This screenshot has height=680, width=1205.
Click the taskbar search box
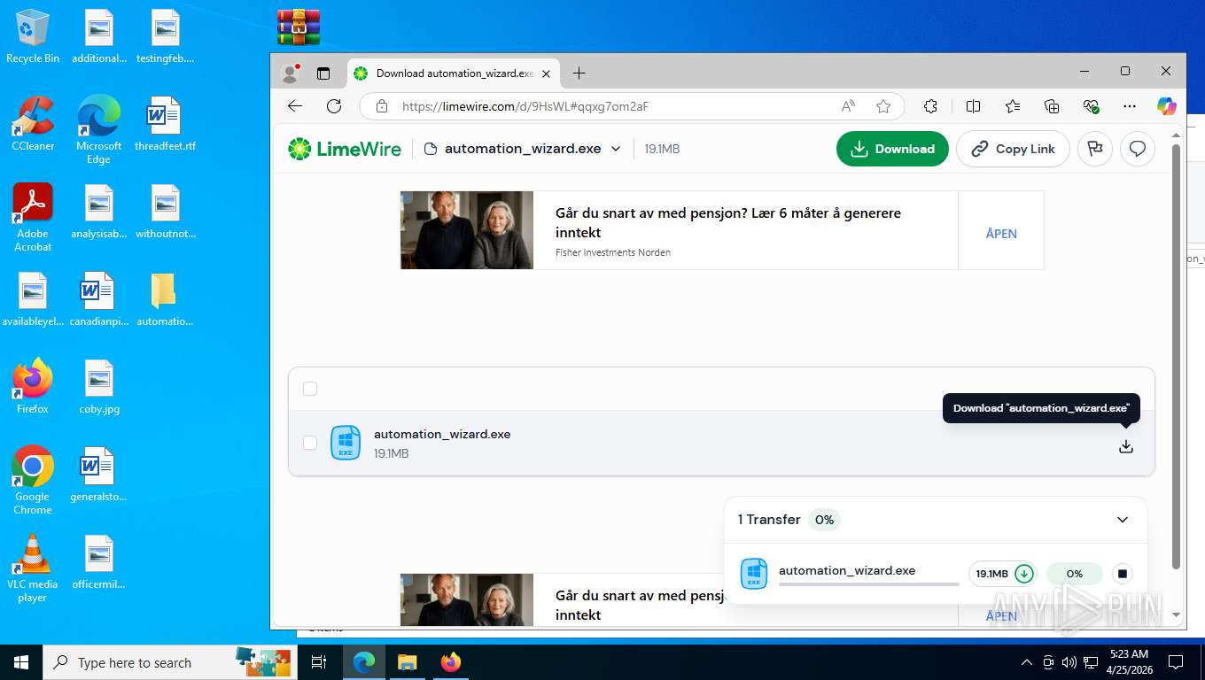[x=170, y=662]
